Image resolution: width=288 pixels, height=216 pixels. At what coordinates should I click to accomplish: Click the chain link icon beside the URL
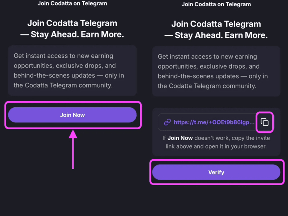[167, 122]
